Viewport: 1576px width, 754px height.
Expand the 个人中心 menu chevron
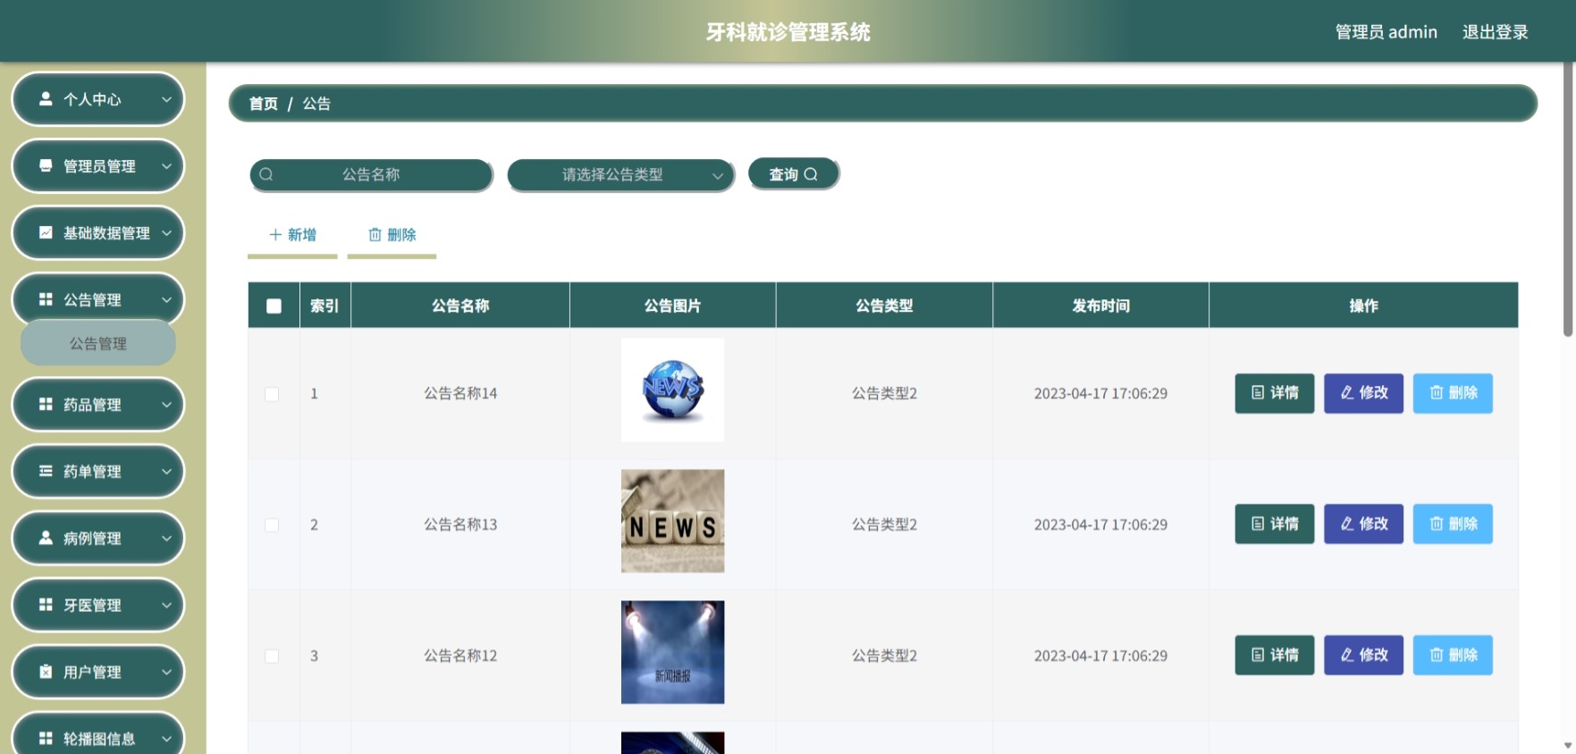point(166,99)
